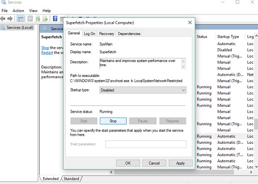Click the Apply button

point(180,163)
